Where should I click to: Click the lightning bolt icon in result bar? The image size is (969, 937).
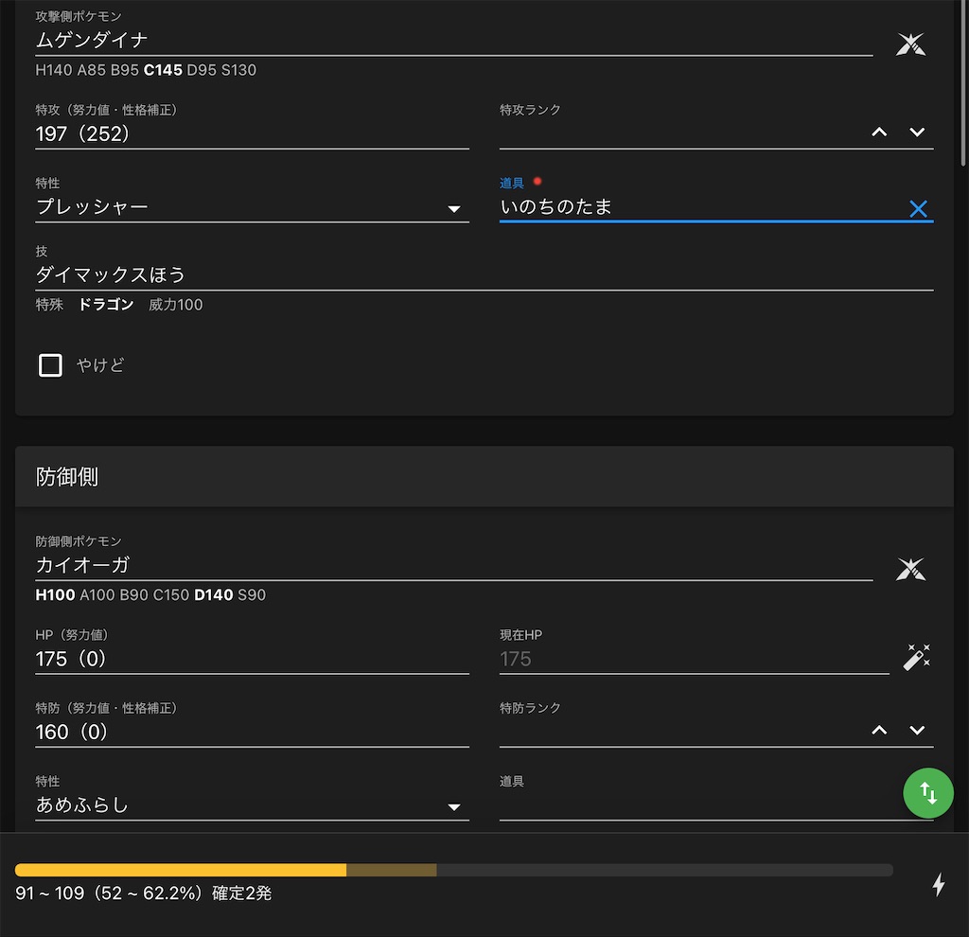pyautogui.click(x=938, y=884)
